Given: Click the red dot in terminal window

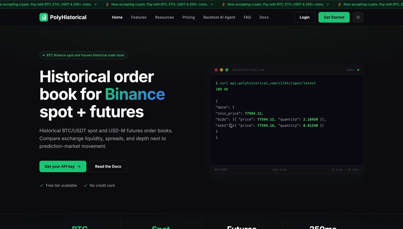Looking at the screenshot, I should 216,70.
